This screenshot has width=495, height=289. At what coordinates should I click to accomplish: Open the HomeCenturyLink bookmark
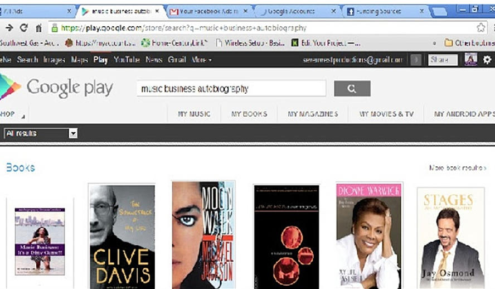[174, 42]
